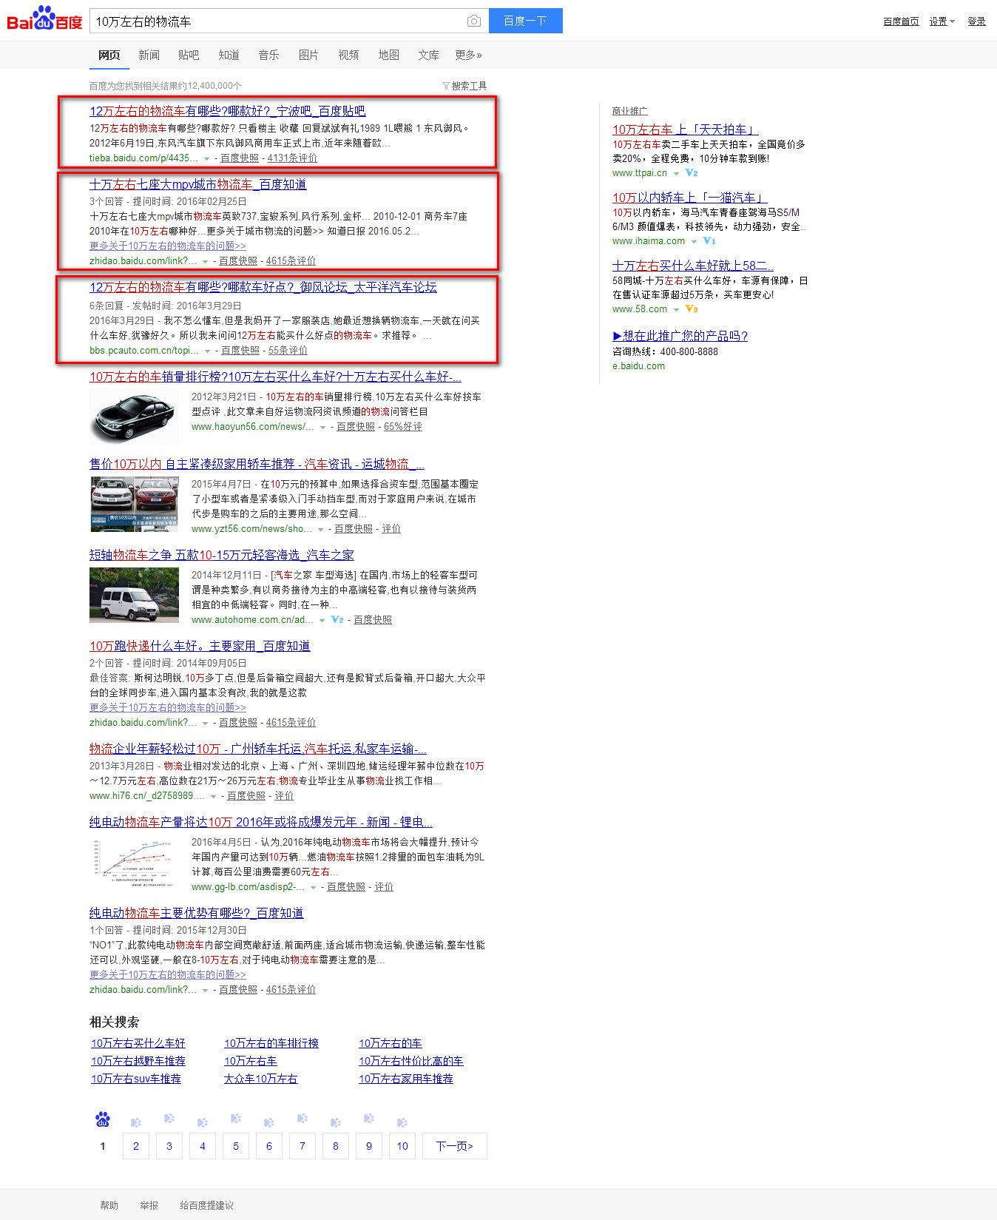Open the 设置 dropdown menu
This screenshot has height=1220, width=997.
pyautogui.click(x=942, y=21)
